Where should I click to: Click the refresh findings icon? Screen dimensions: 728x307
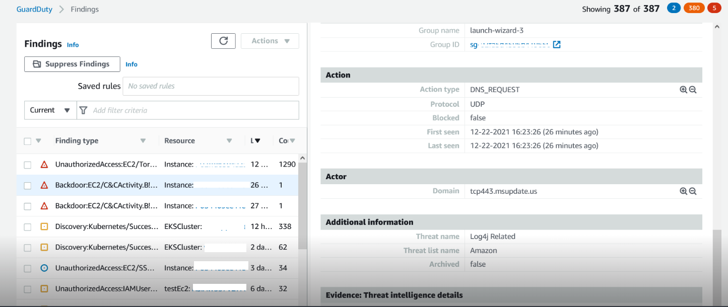click(223, 41)
